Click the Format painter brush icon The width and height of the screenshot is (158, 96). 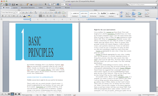32,4
